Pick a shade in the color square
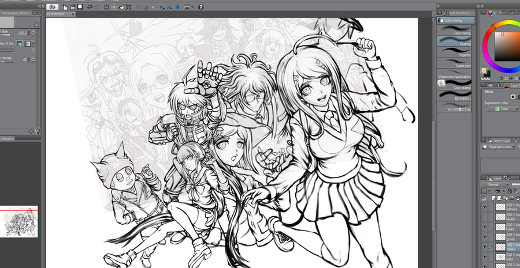 pos(507,46)
